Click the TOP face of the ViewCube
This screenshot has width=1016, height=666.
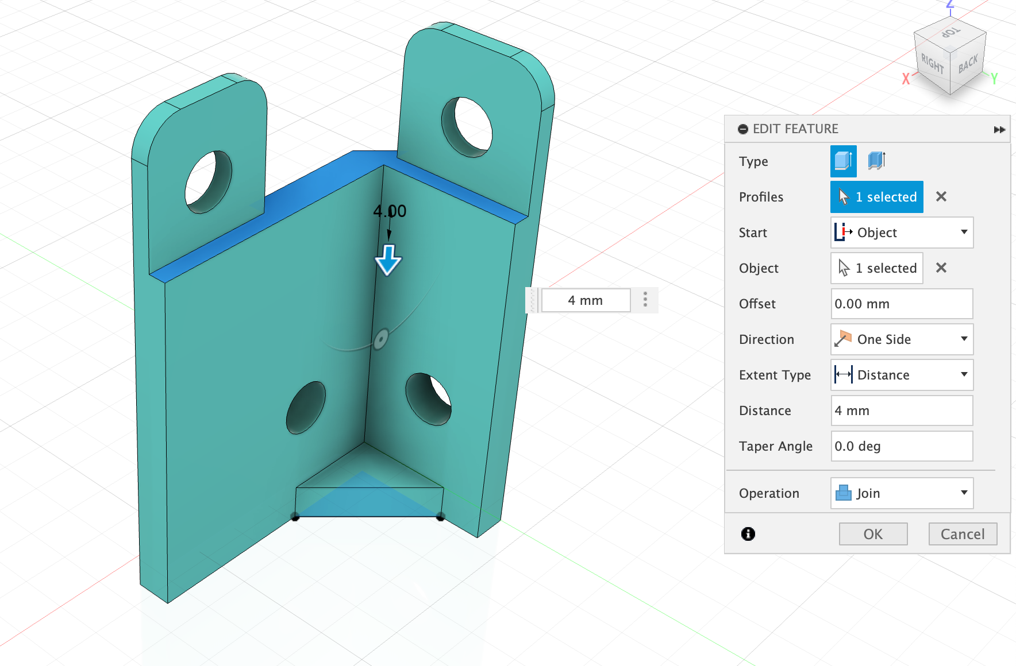pyautogui.click(x=950, y=32)
